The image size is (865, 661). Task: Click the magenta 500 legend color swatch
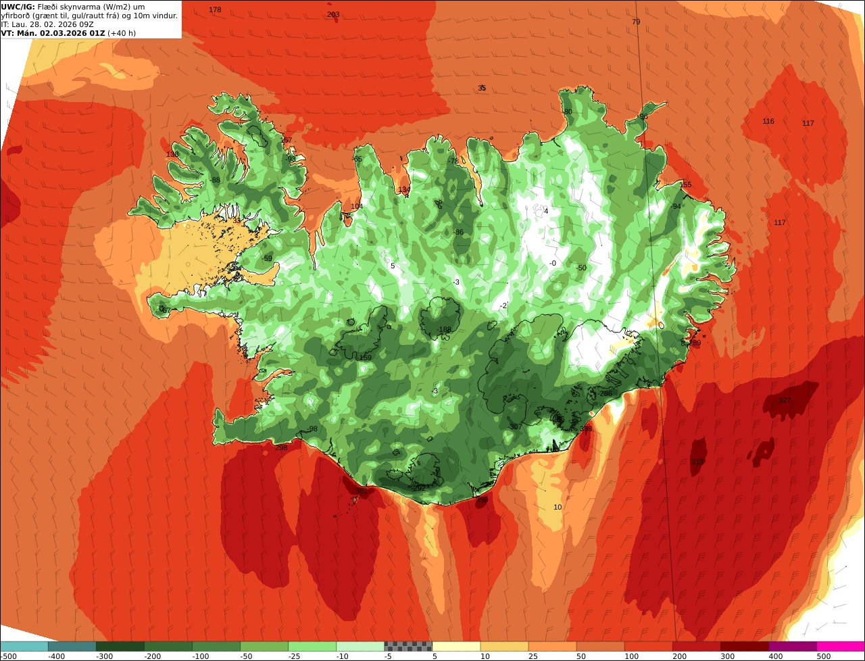(x=841, y=646)
